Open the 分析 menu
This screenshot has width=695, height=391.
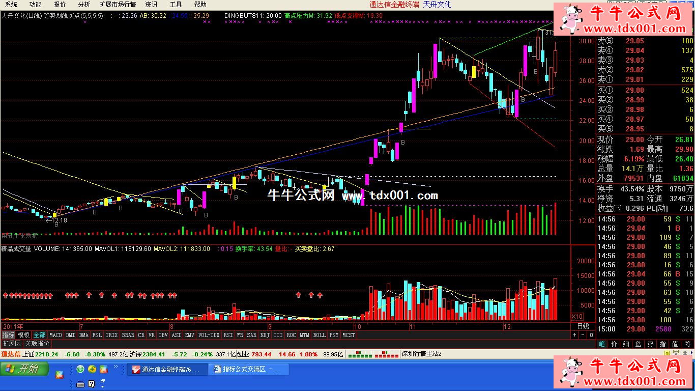(x=84, y=5)
